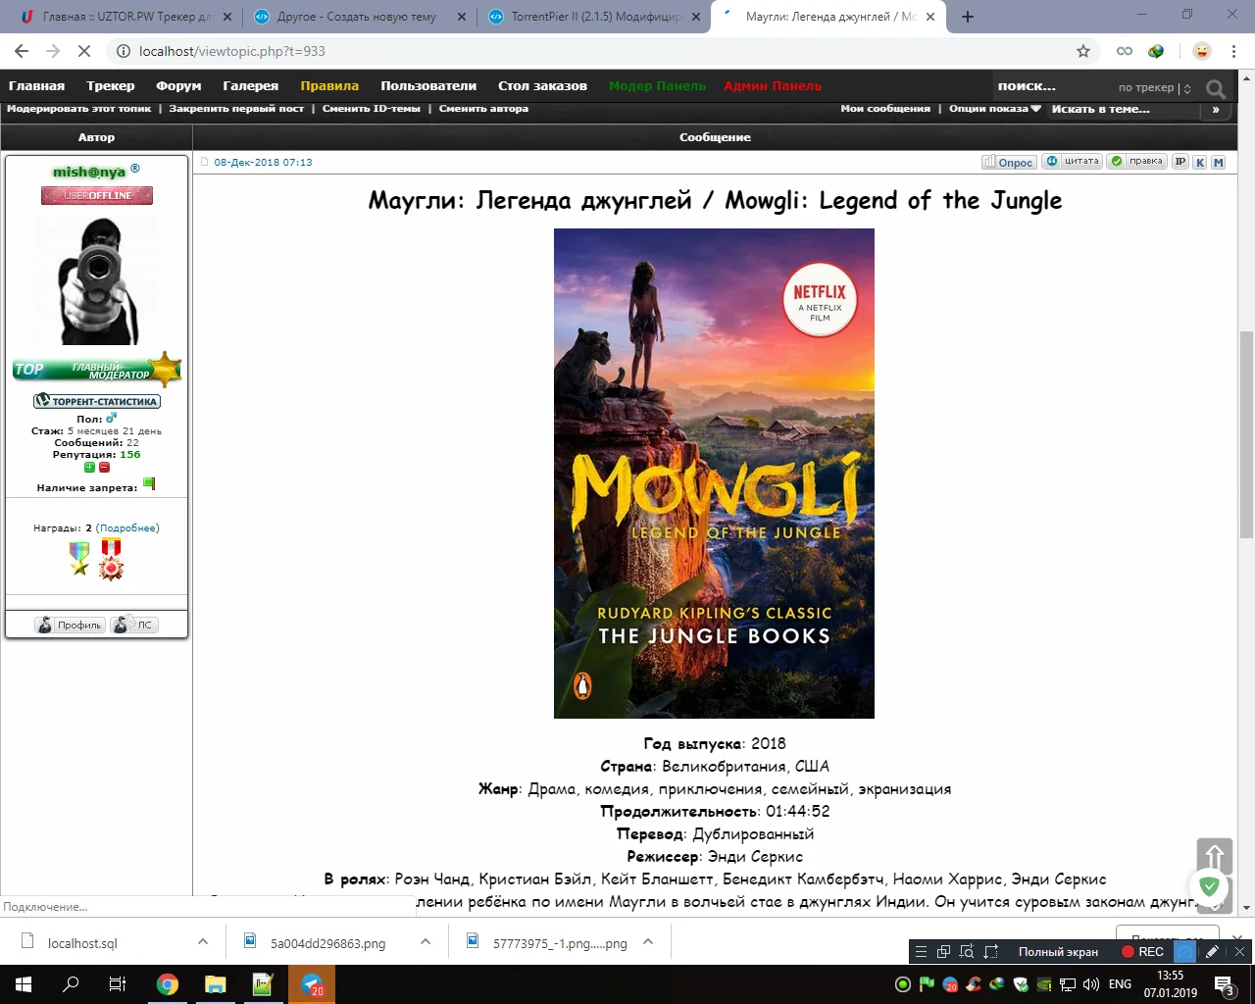Click the цитата quote button
Screen dimensions: 1255x1004
(1073, 162)
